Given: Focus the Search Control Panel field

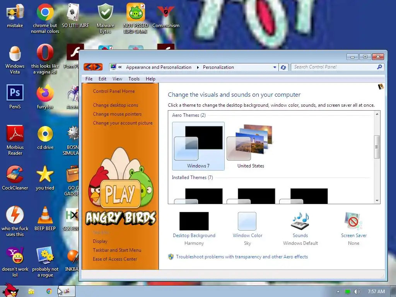Looking at the screenshot, I should point(337,67).
